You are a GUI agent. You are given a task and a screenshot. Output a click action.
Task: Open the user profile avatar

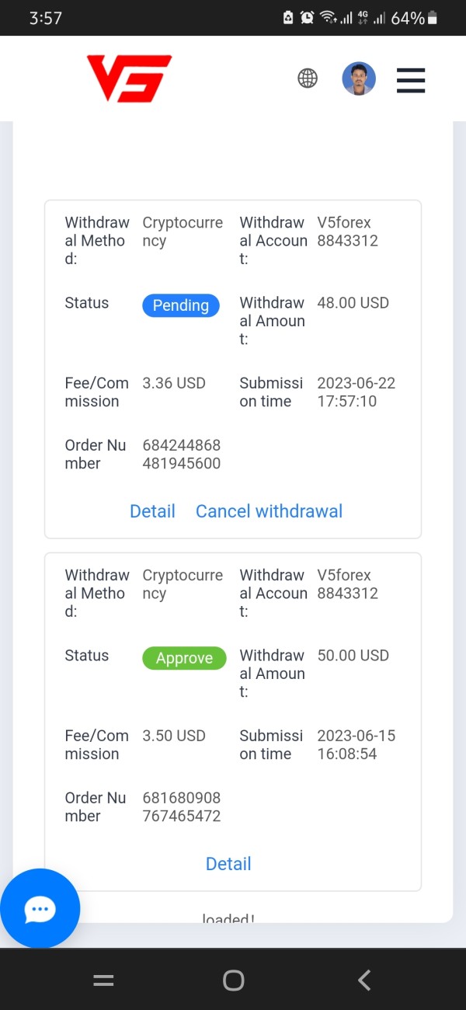(x=359, y=78)
